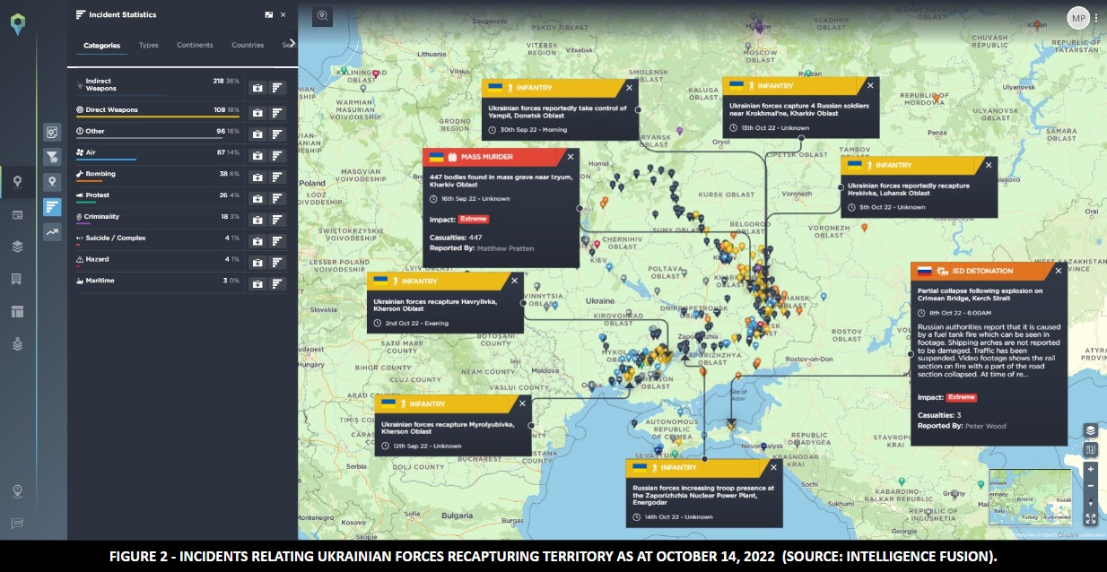The width and height of the screenshot is (1107, 572).
Task: Click the stats icon for Indirect Weapons
Action: pyautogui.click(x=277, y=88)
